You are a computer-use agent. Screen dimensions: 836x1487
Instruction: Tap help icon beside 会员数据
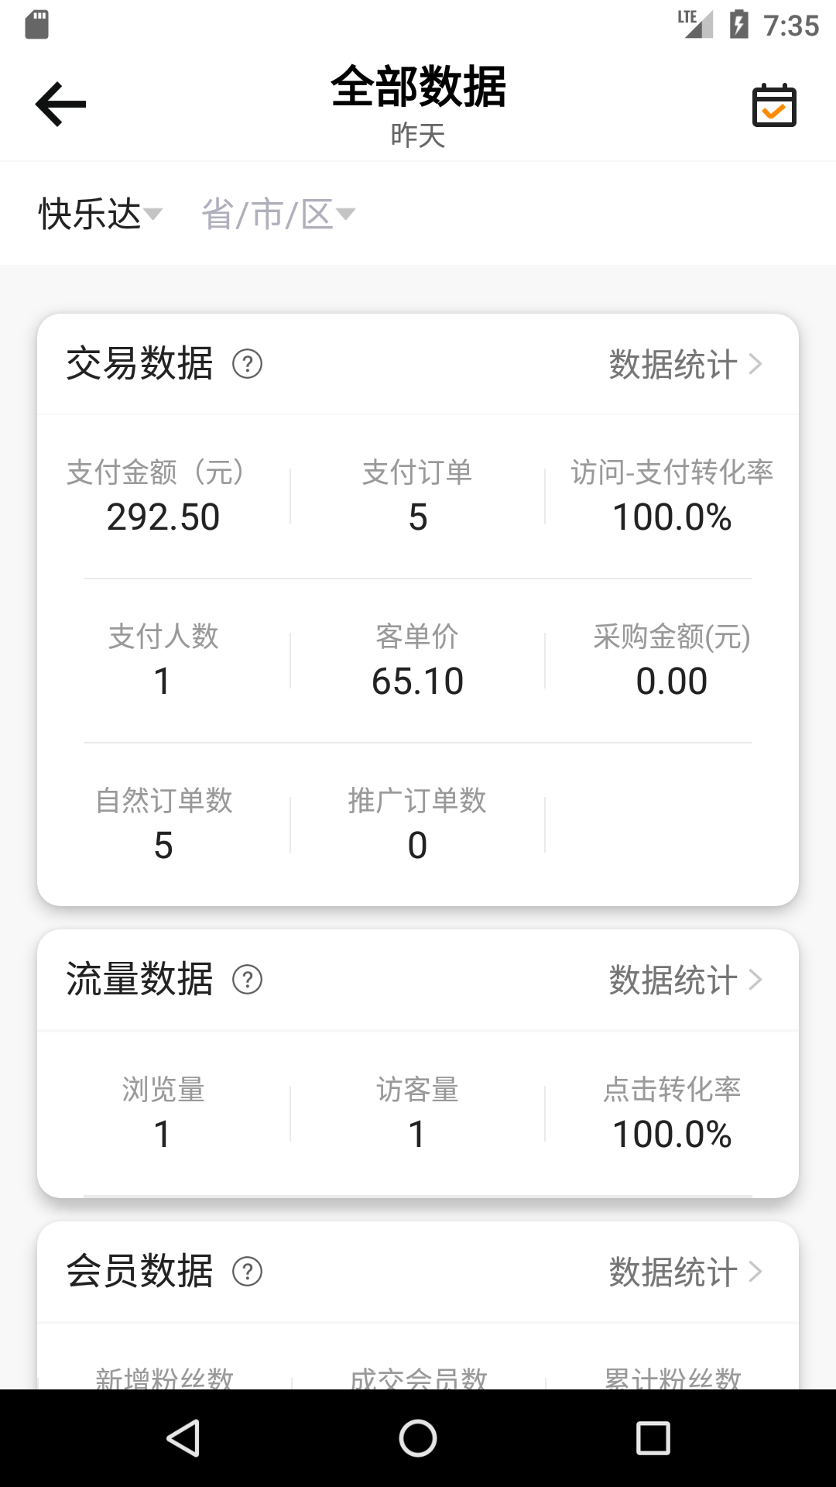click(x=248, y=1272)
